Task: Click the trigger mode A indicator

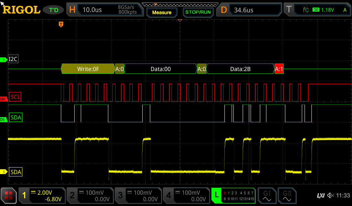Action: tap(345, 10)
